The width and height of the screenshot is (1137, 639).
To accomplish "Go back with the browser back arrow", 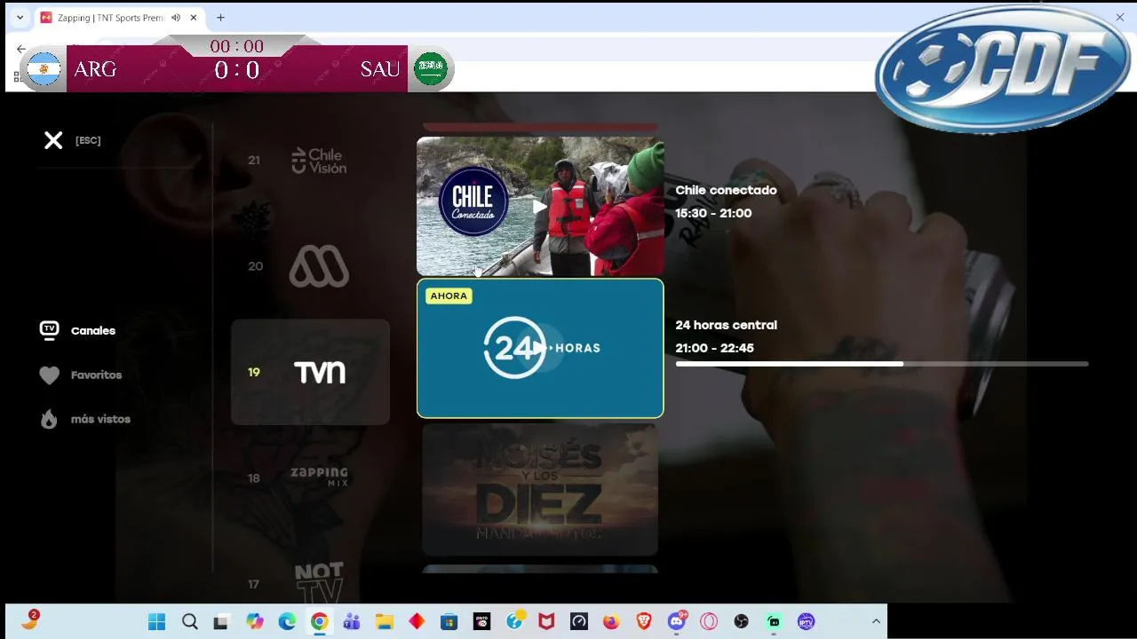I will [x=21, y=49].
